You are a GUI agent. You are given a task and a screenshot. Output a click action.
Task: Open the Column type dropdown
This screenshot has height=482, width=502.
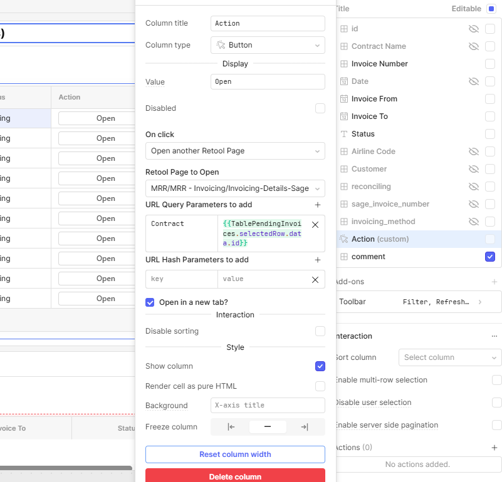[x=268, y=45]
